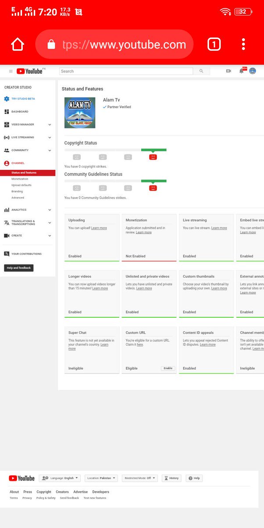This screenshot has width=264, height=528.
Task: Open the YouTube hamburger guide menu
Action: coord(11,71)
